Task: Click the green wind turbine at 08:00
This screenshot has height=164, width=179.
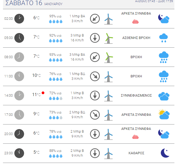Action: tap(109, 57)
